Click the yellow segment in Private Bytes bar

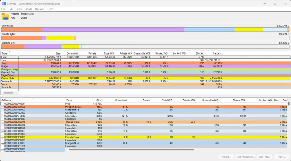coord(60,38)
